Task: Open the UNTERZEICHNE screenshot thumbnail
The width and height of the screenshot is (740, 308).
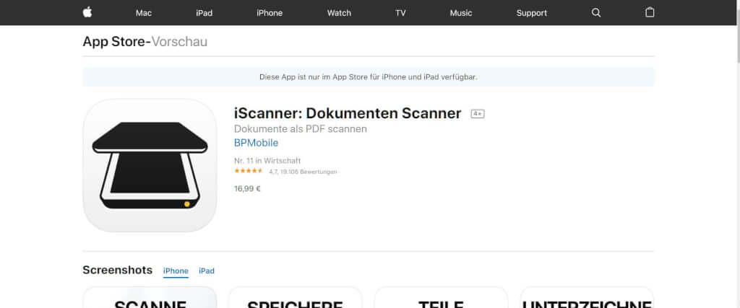Action: [x=587, y=297]
